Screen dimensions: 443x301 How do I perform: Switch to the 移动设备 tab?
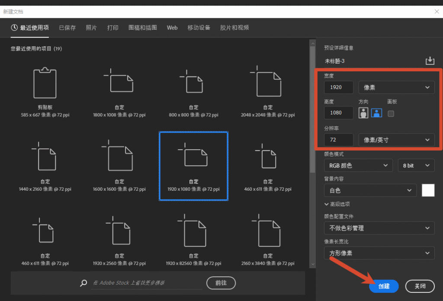(x=199, y=28)
